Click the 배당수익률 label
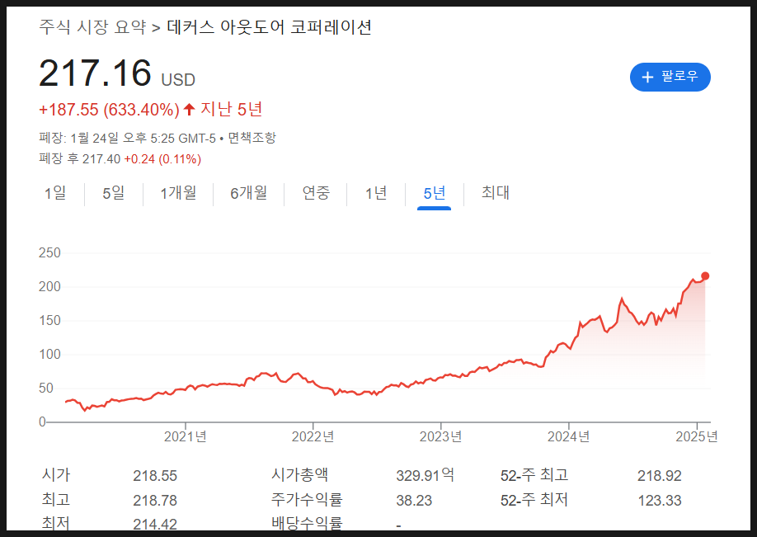 307,524
